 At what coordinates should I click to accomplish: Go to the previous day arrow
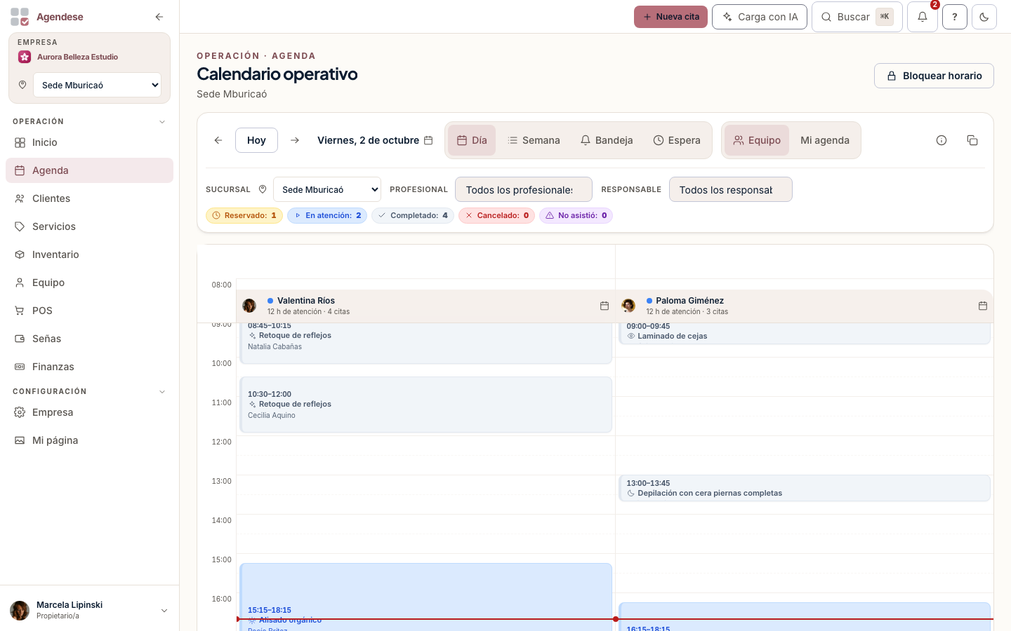(x=218, y=140)
